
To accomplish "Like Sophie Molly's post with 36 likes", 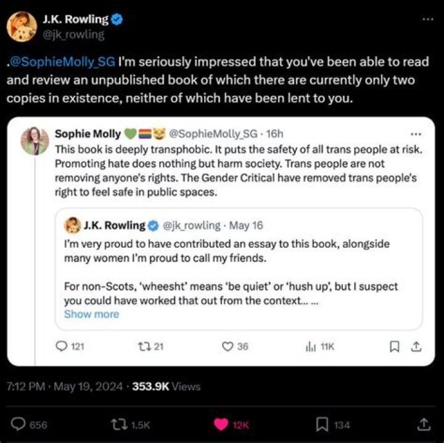I will [228, 347].
